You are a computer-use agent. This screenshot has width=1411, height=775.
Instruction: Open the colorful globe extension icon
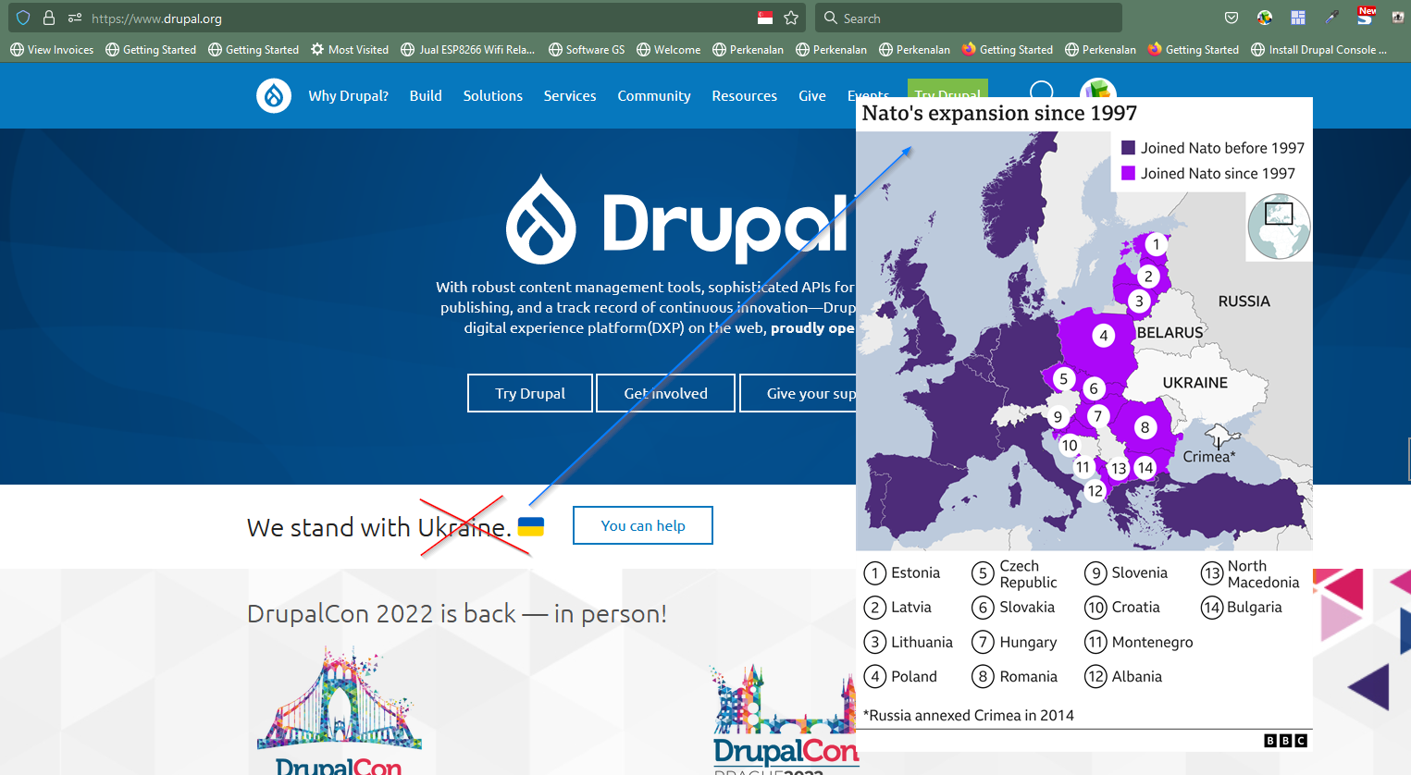[x=1265, y=18]
